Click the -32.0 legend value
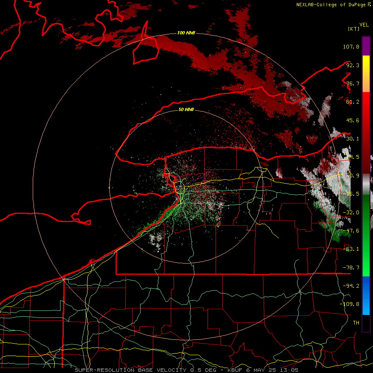The image size is (373, 373). pyautogui.click(x=351, y=213)
